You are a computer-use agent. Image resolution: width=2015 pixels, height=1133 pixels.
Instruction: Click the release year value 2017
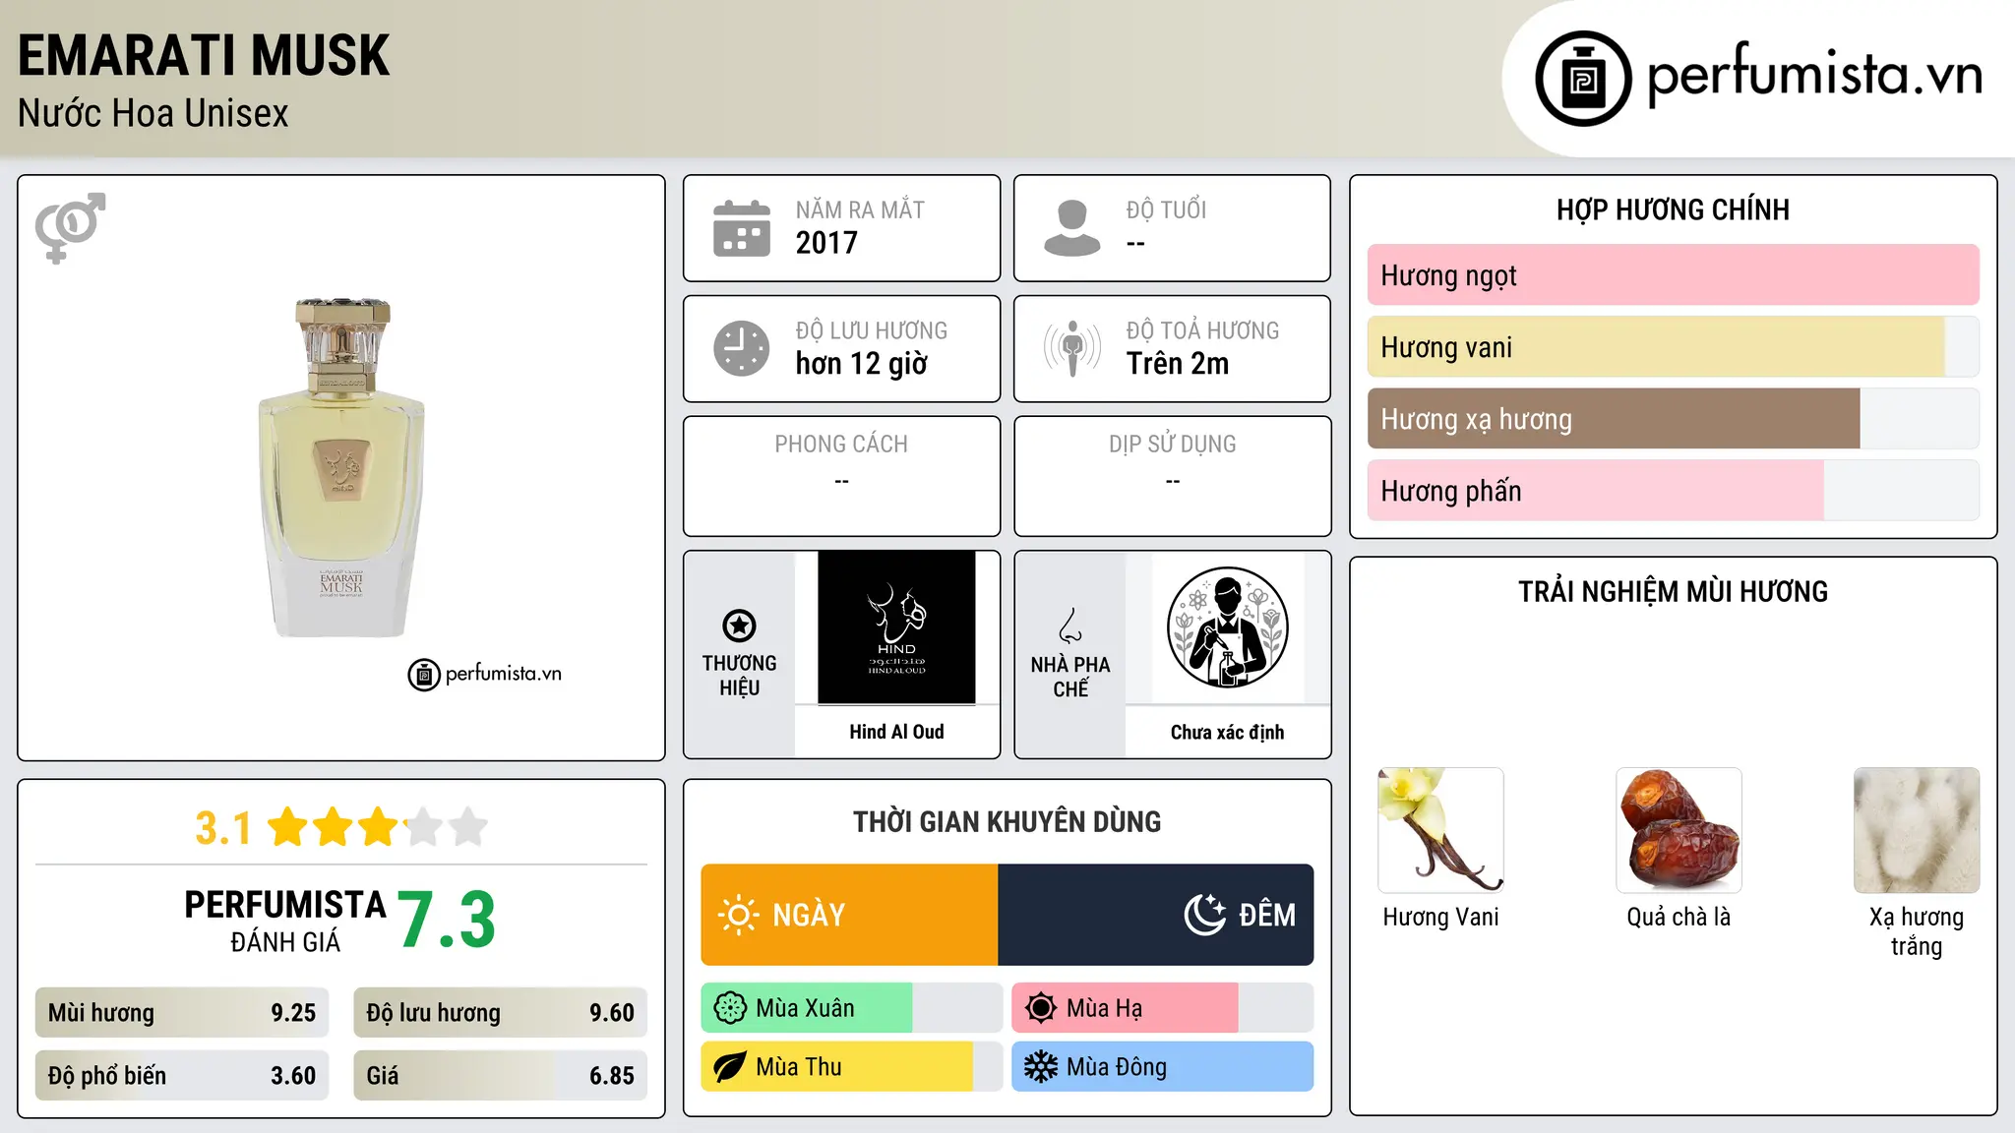click(826, 243)
